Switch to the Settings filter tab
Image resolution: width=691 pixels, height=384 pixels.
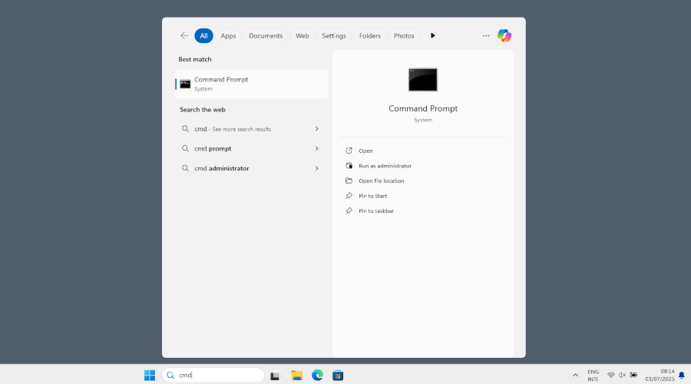pyautogui.click(x=334, y=35)
